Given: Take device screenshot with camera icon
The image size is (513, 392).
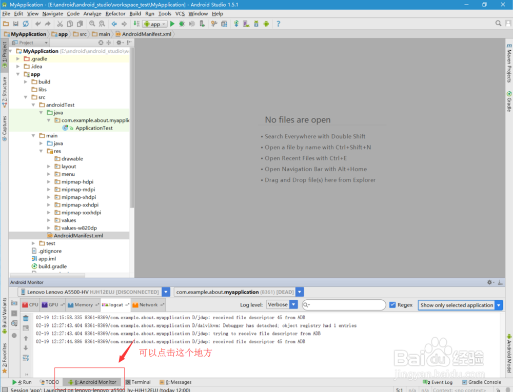Looking at the screenshot, I should (14, 303).
